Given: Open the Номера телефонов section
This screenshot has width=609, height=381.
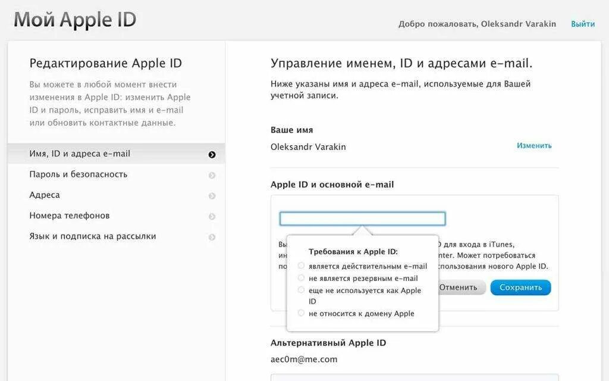Looking at the screenshot, I should pyautogui.click(x=116, y=216).
